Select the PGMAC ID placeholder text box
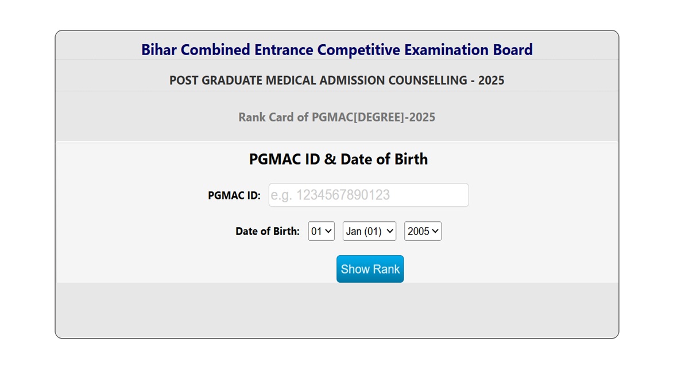This screenshot has height=388, width=689. click(368, 195)
